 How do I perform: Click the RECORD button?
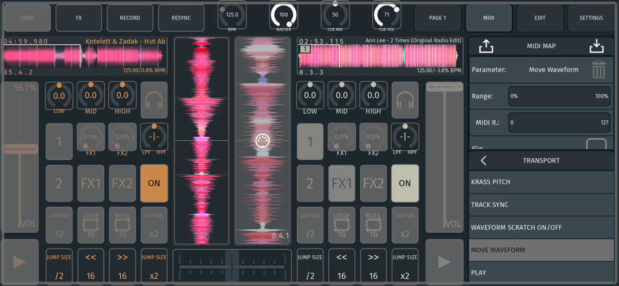click(x=130, y=18)
